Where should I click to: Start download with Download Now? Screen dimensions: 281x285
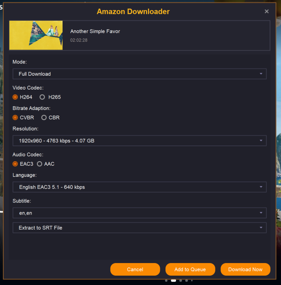pos(245,270)
